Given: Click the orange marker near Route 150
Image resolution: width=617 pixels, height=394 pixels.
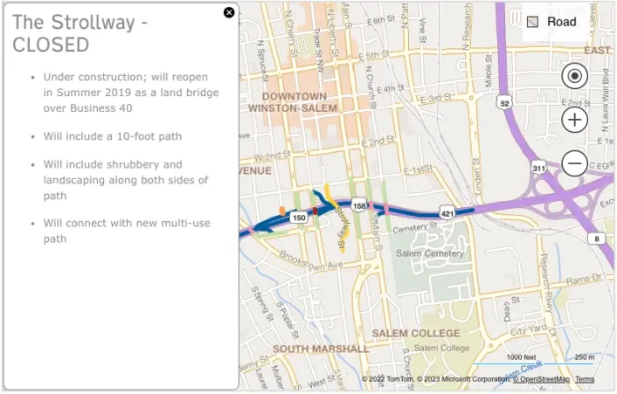Looking at the screenshot, I should click(281, 211).
